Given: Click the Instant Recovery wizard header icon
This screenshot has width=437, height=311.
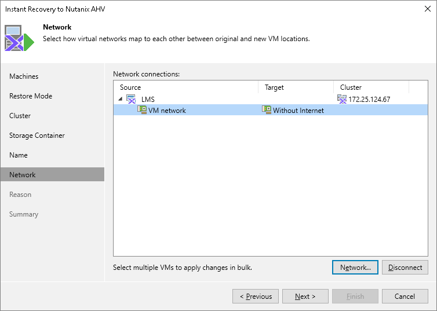Looking at the screenshot, I should click(x=19, y=38).
